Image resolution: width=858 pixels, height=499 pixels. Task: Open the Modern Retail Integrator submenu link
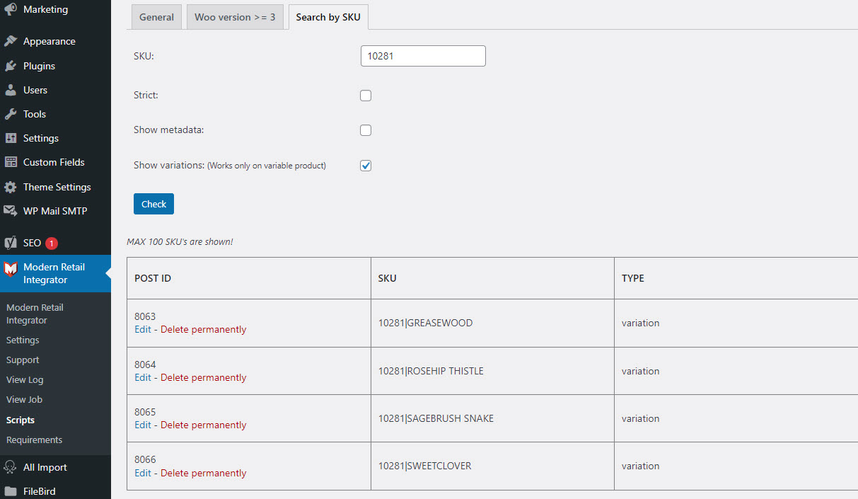click(35, 314)
